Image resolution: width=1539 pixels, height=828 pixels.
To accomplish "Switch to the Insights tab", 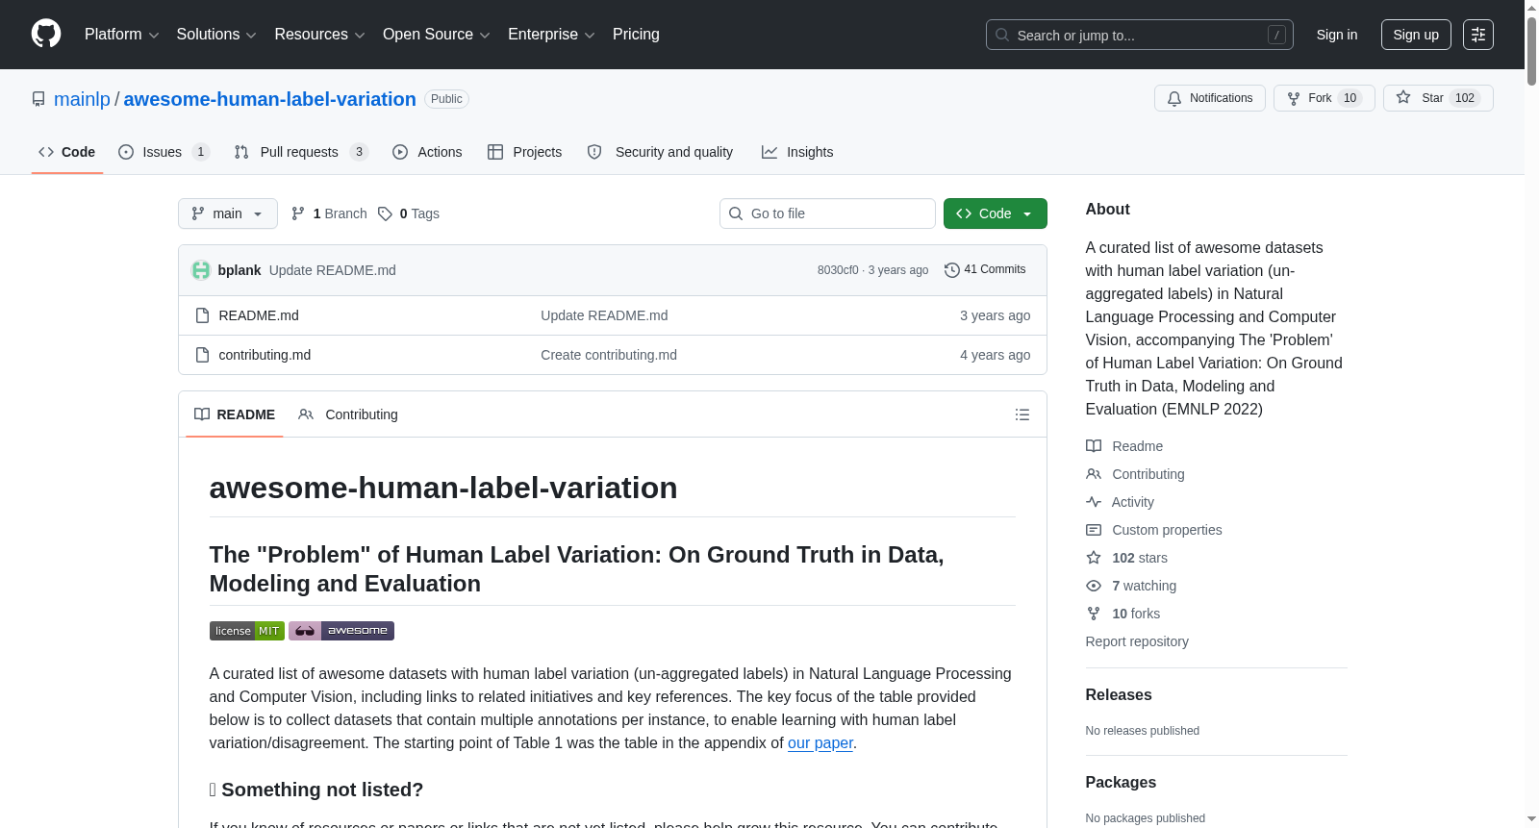I will pos(797,152).
